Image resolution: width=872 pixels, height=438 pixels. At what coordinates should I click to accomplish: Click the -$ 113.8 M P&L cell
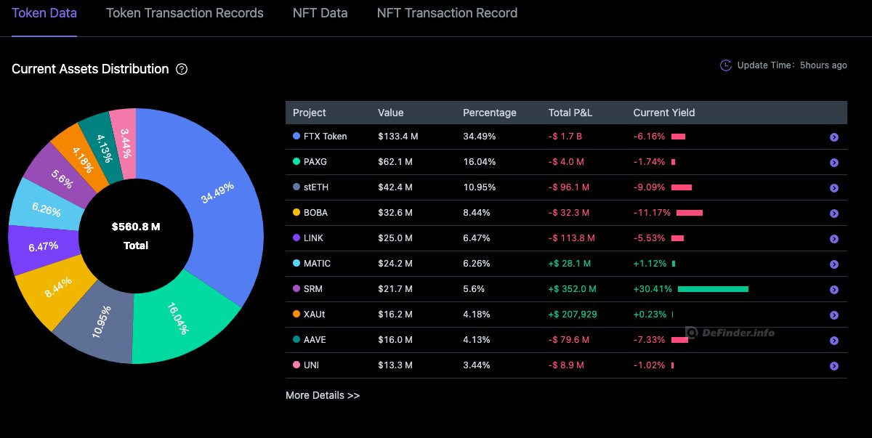(571, 238)
